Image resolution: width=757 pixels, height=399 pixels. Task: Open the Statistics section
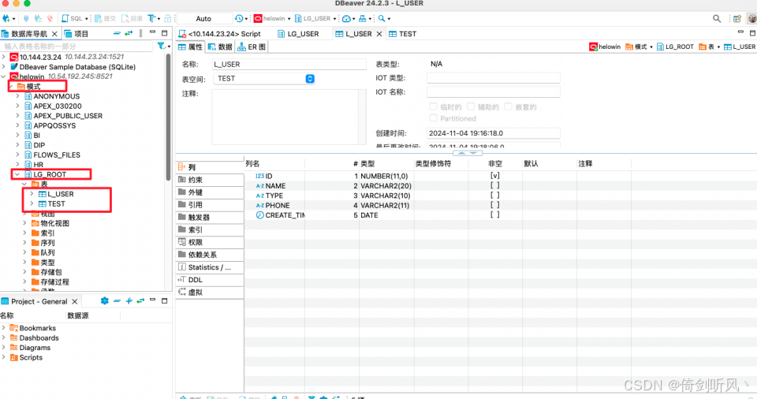pyautogui.click(x=210, y=267)
